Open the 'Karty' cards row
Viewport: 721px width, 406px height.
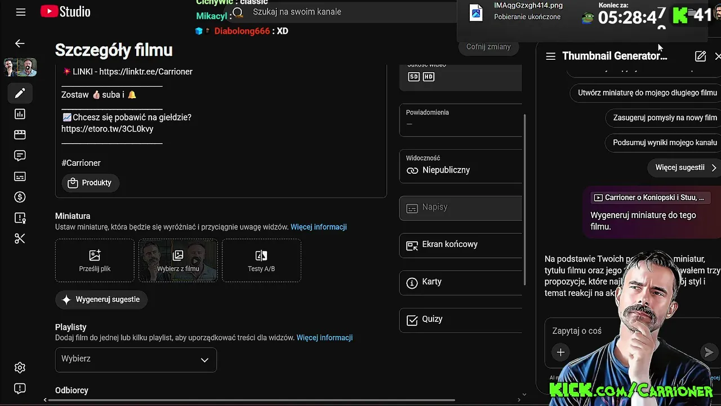[461, 282]
